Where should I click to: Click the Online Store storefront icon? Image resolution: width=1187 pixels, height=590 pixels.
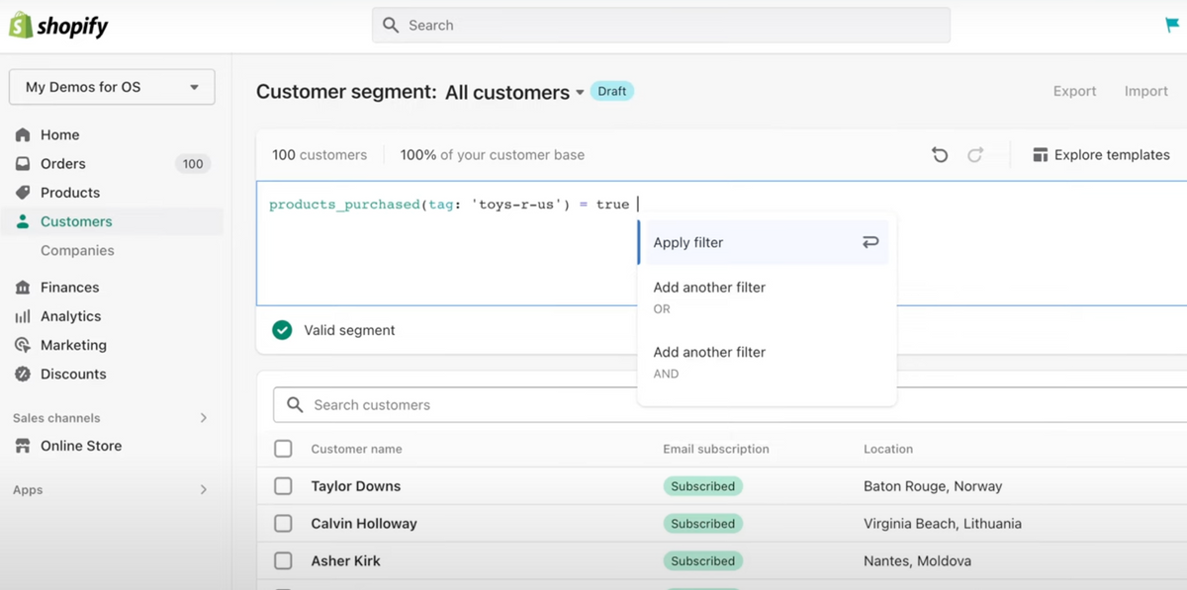click(24, 446)
